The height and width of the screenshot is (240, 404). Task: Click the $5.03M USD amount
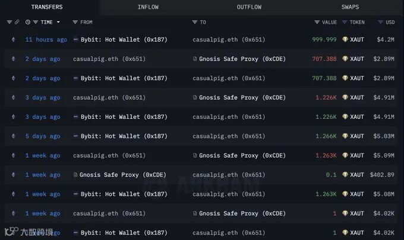[384, 136]
